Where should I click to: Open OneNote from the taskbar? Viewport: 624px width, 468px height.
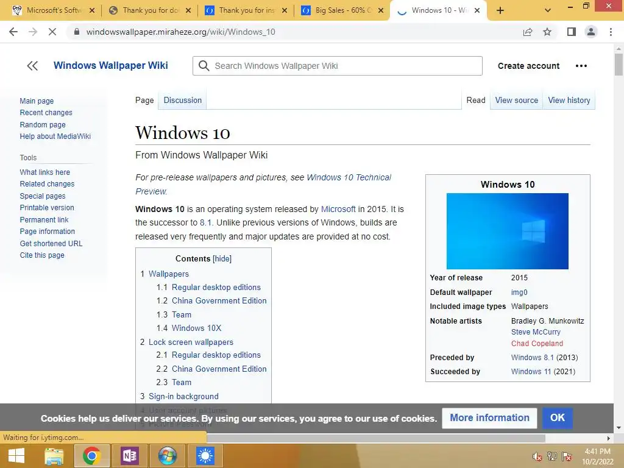click(x=130, y=456)
